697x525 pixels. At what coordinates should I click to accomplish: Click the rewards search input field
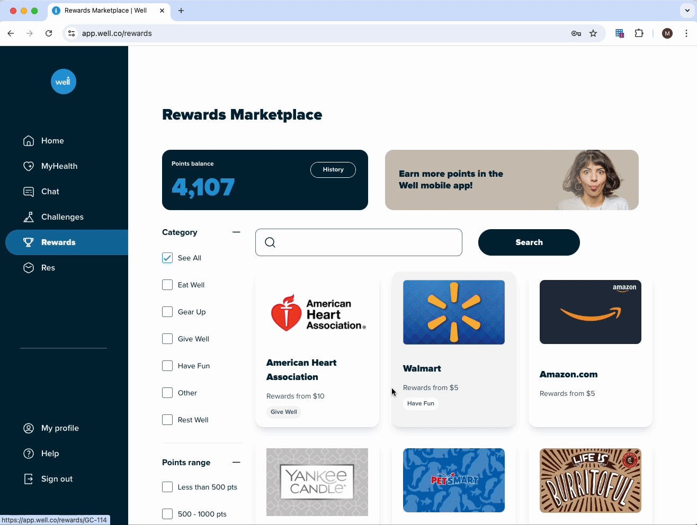pos(359,242)
